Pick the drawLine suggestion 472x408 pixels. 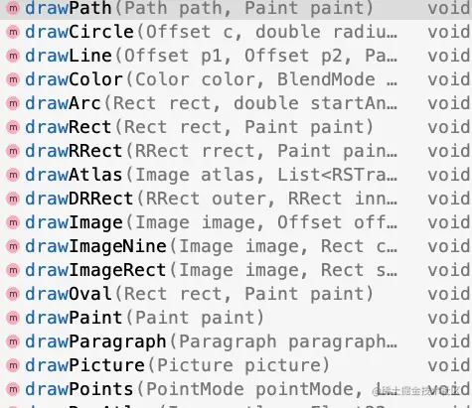(236, 56)
